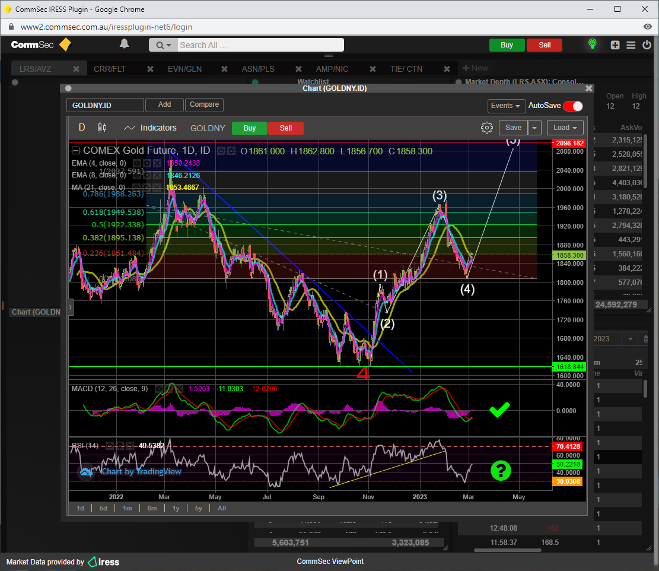Toggle visibility of COMEX Gold Future series
Screen dimensions: 659x571
tap(221, 151)
